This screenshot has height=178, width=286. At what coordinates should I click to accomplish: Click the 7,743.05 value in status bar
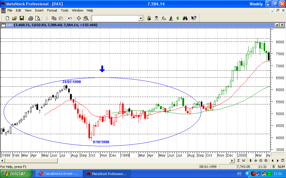point(243,167)
